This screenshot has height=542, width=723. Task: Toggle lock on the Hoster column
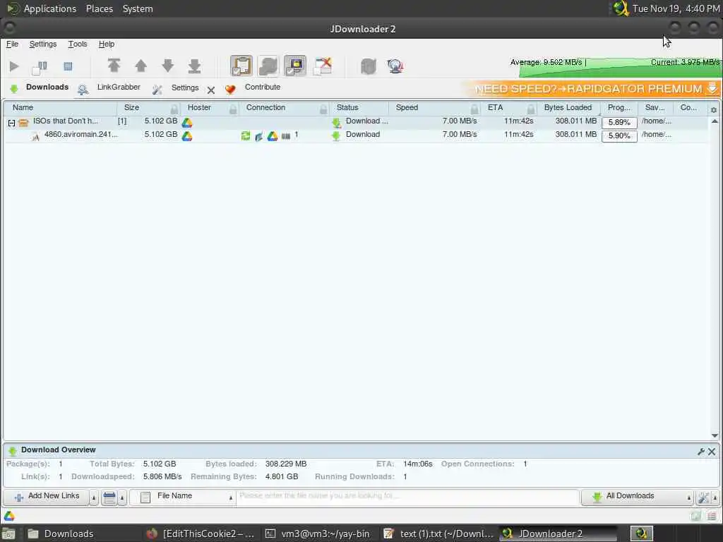tap(233, 109)
